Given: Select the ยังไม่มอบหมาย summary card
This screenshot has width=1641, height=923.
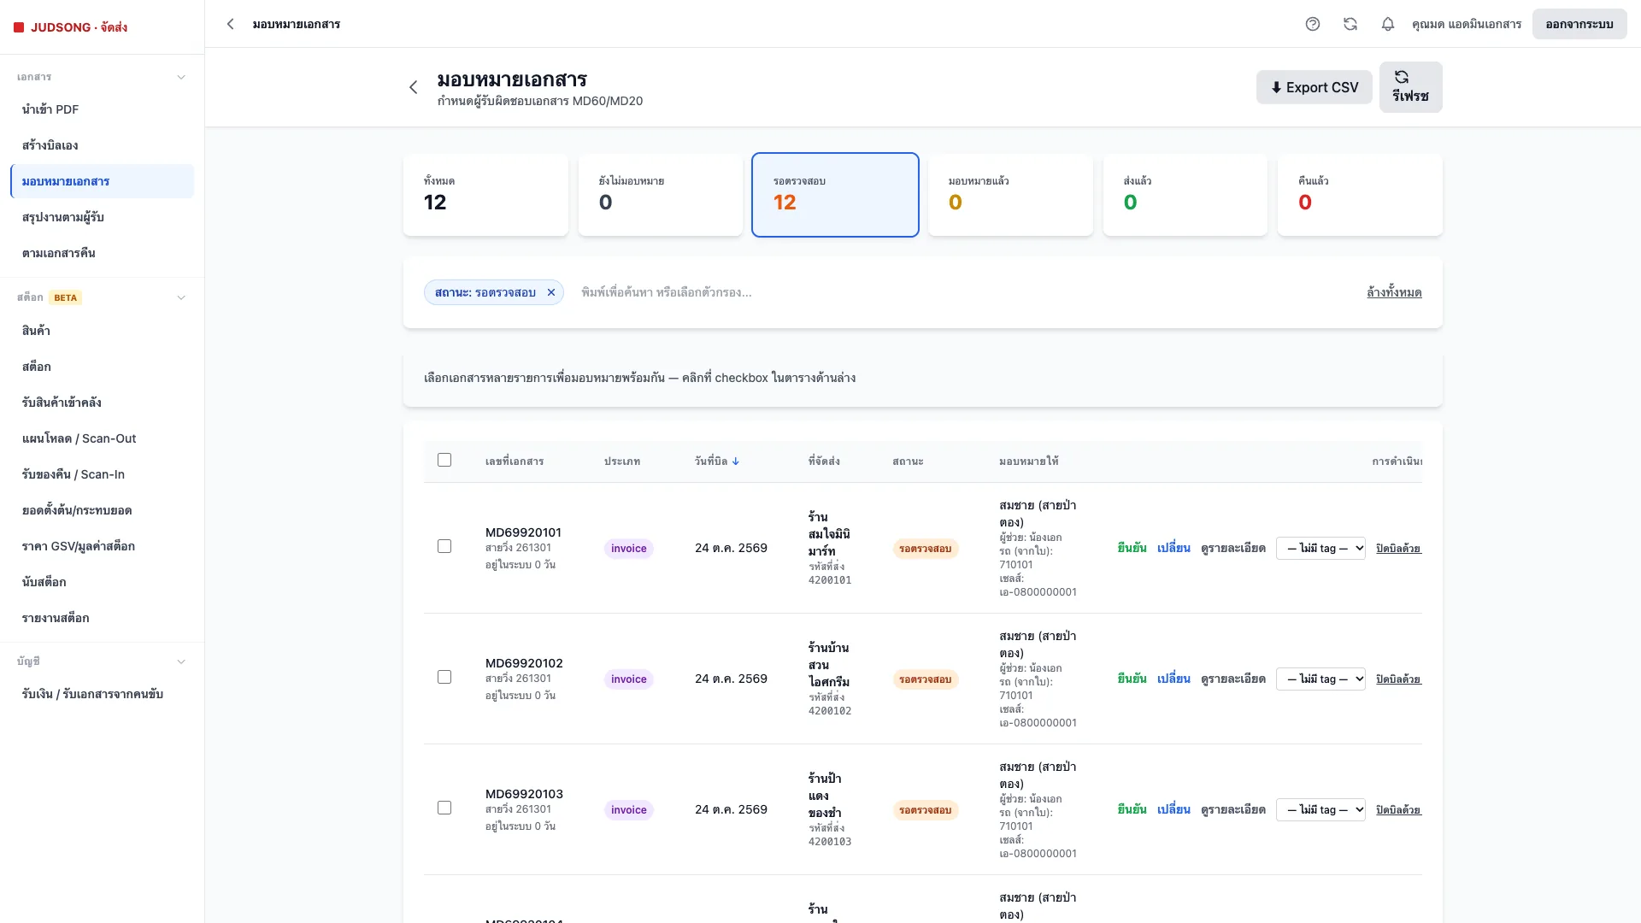Looking at the screenshot, I should (661, 195).
